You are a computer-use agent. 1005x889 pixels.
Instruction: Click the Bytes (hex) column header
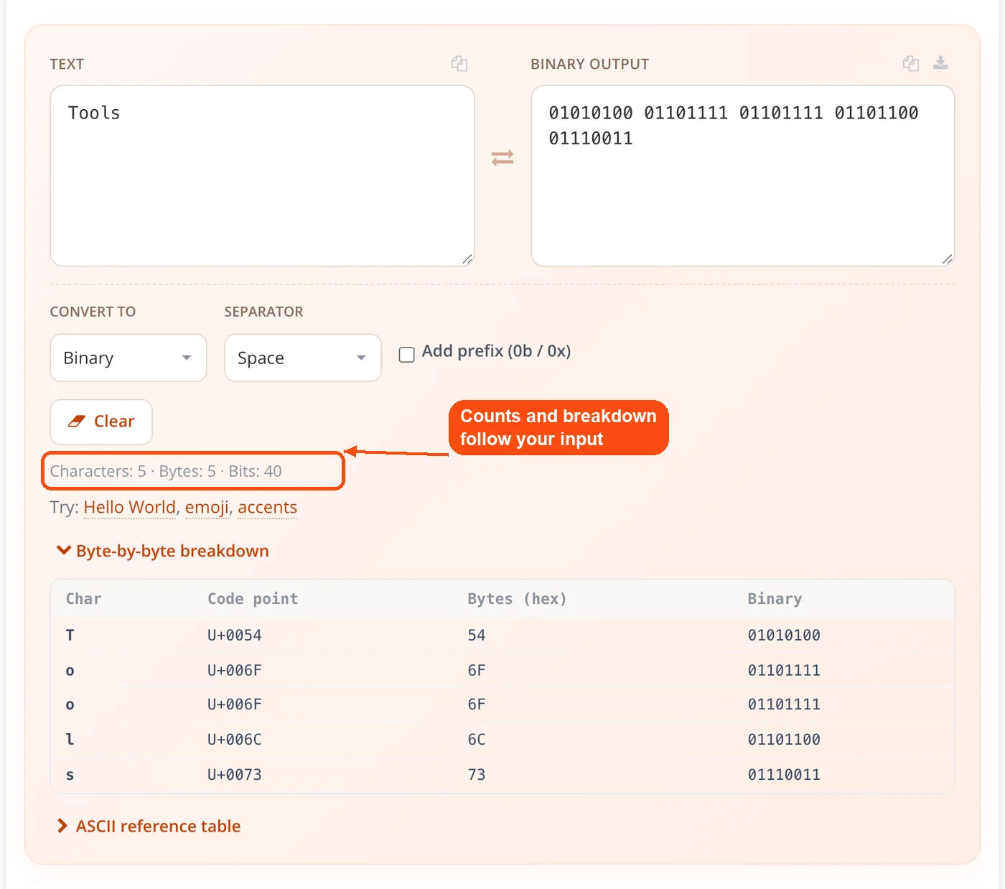517,599
